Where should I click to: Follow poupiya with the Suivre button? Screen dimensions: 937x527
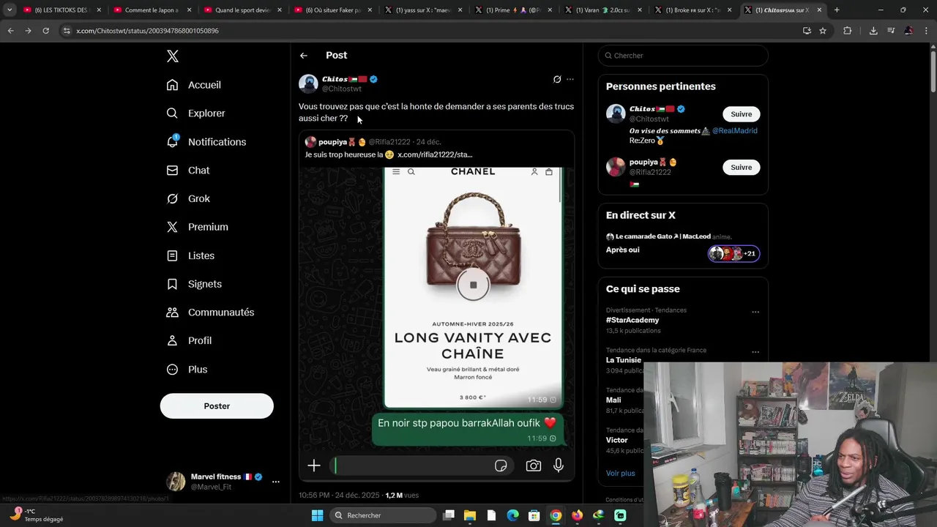coord(742,168)
